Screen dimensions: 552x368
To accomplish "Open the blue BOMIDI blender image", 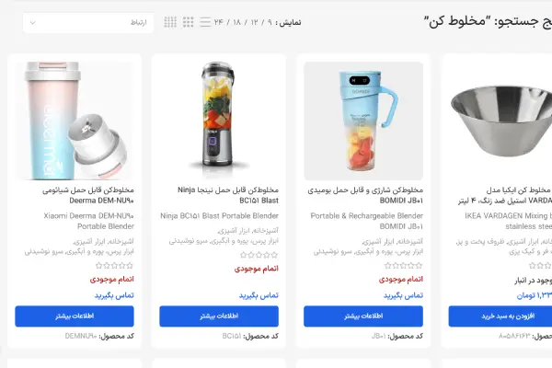I will pyautogui.click(x=363, y=121).
